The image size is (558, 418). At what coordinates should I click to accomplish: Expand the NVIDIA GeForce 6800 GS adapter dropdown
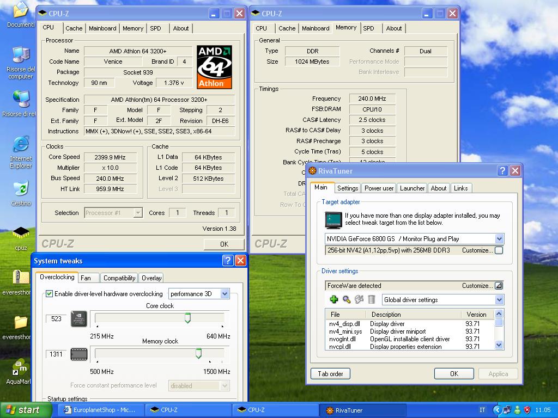tap(499, 238)
